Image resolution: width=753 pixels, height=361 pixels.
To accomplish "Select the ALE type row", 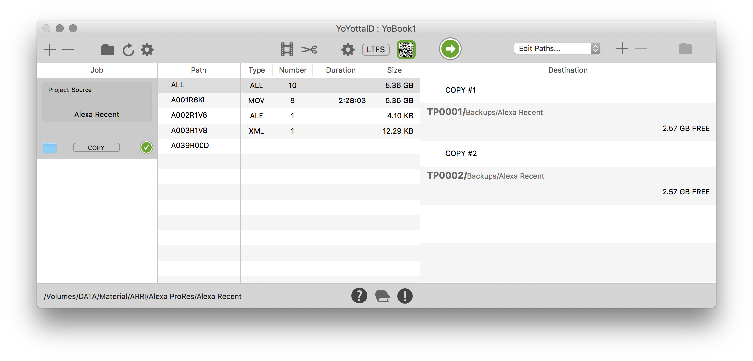I will [330, 116].
